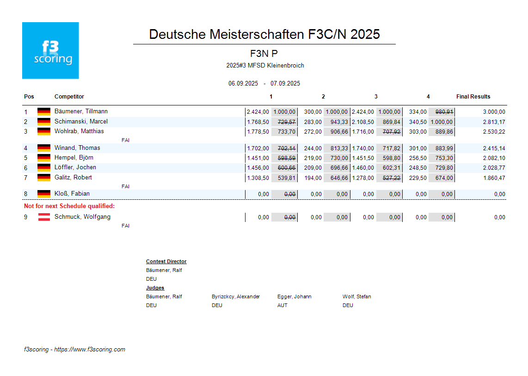
Task: Click the f3 scoring logo
Action: pyautogui.click(x=50, y=50)
